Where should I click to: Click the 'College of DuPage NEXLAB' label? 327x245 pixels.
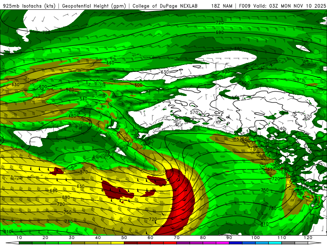point(165,6)
